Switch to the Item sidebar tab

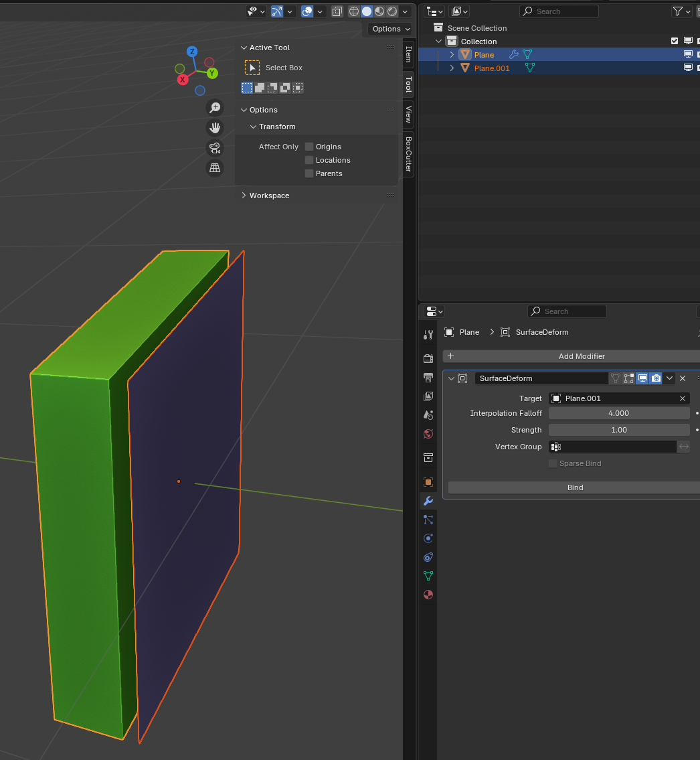[408, 54]
